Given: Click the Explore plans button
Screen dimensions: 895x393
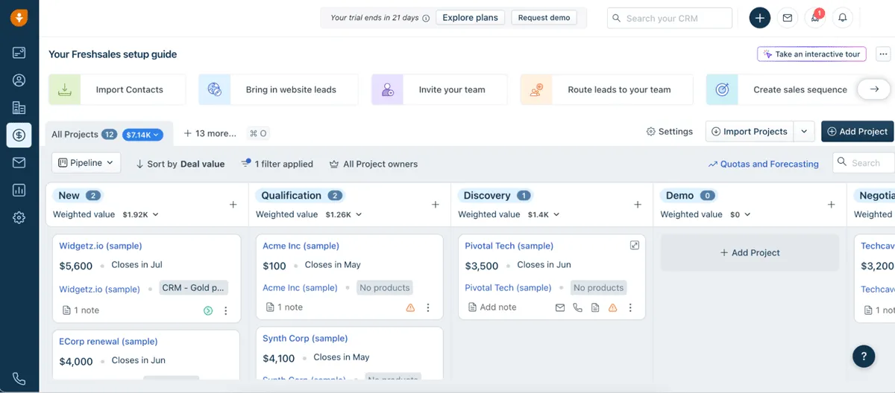Looking at the screenshot, I should pyautogui.click(x=470, y=18).
